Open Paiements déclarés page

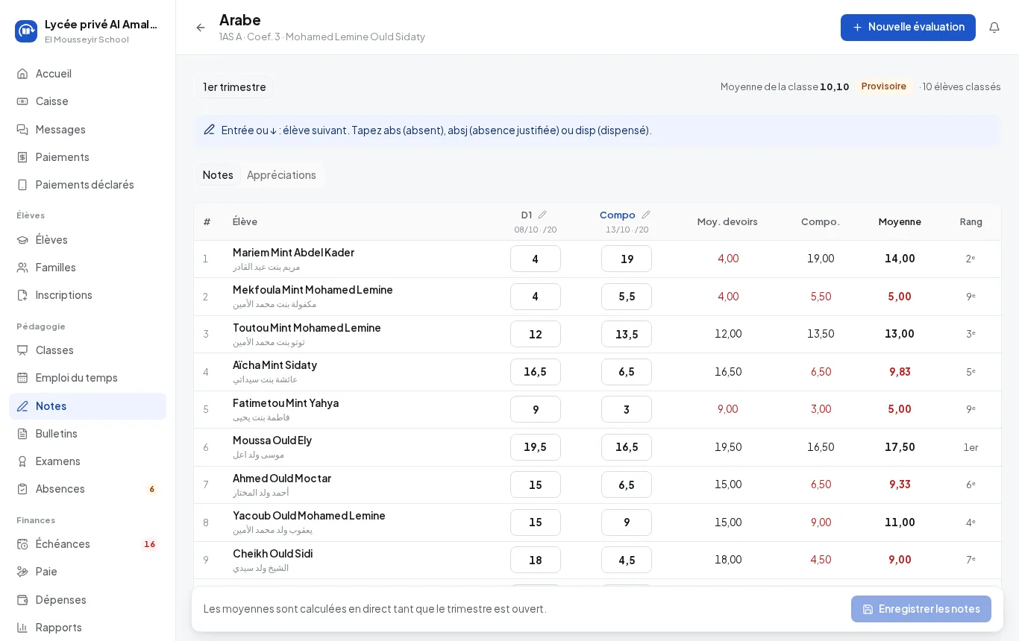point(87,185)
